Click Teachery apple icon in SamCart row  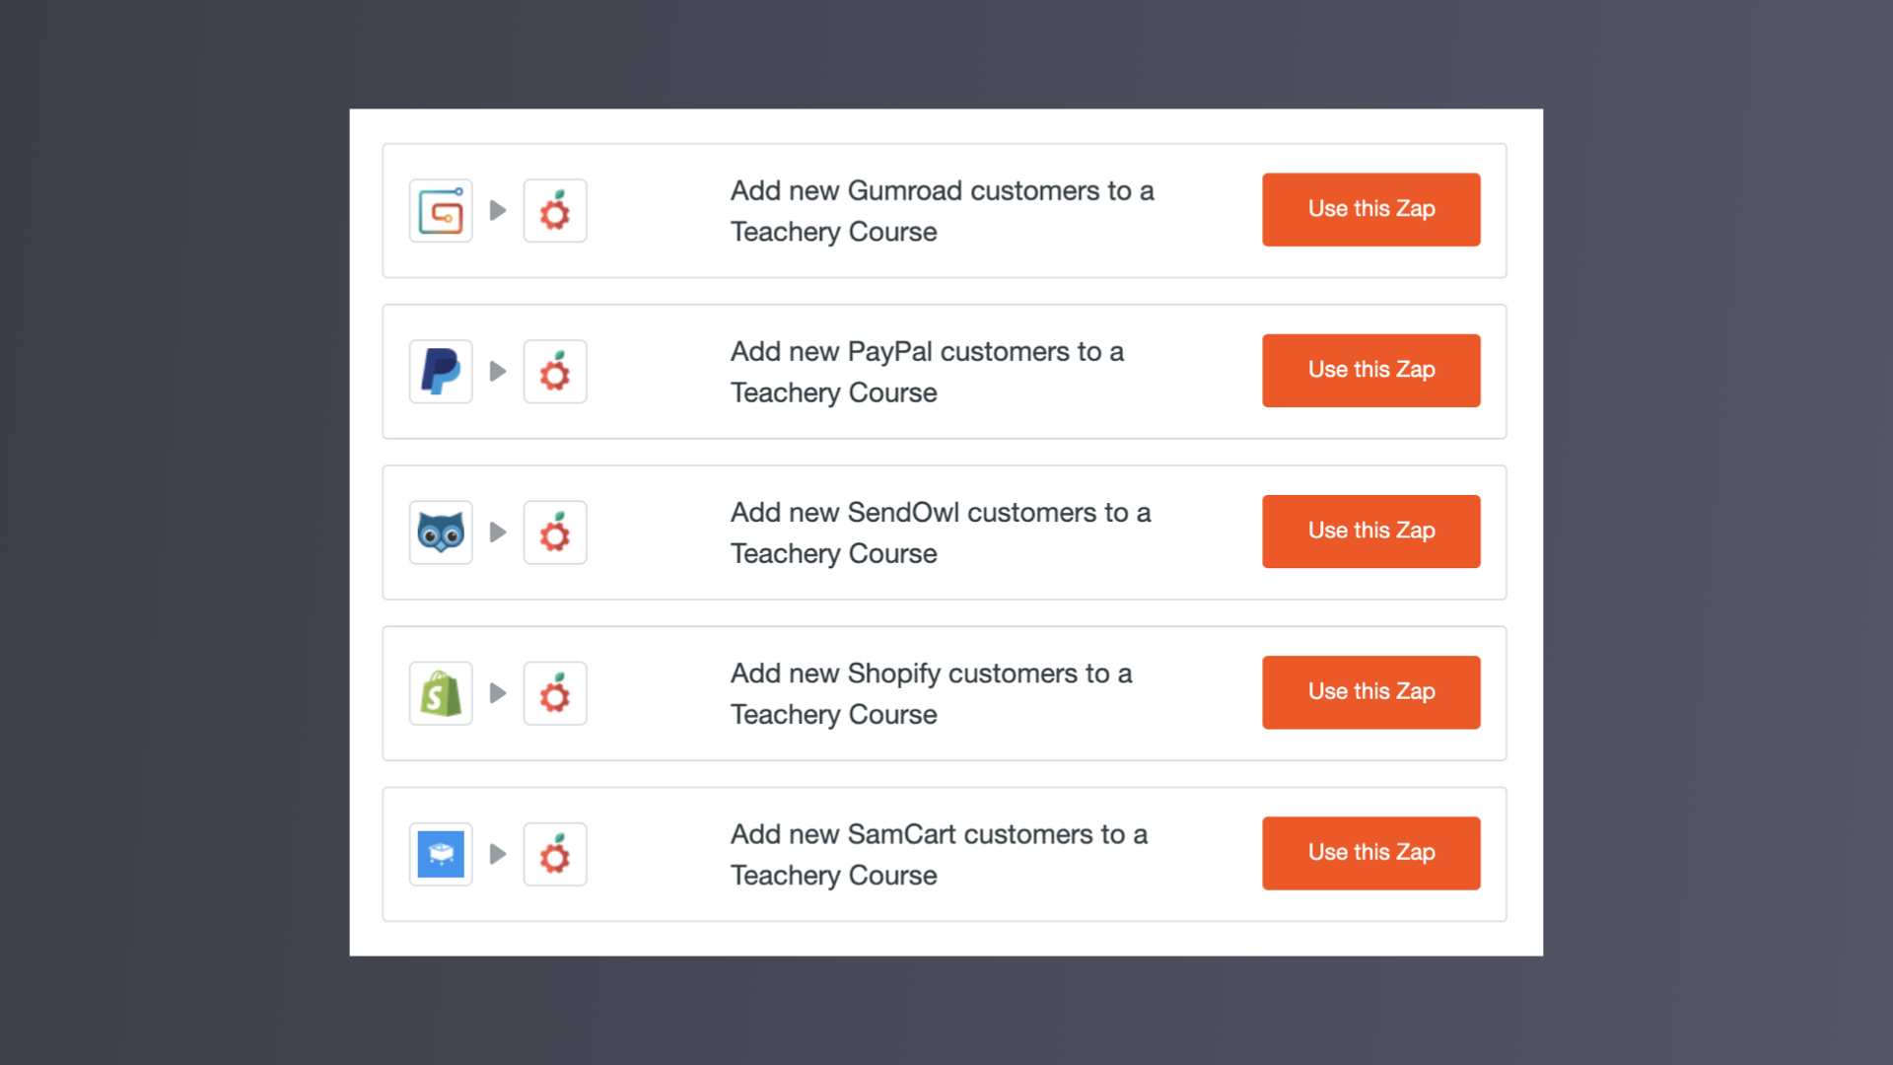tap(555, 854)
